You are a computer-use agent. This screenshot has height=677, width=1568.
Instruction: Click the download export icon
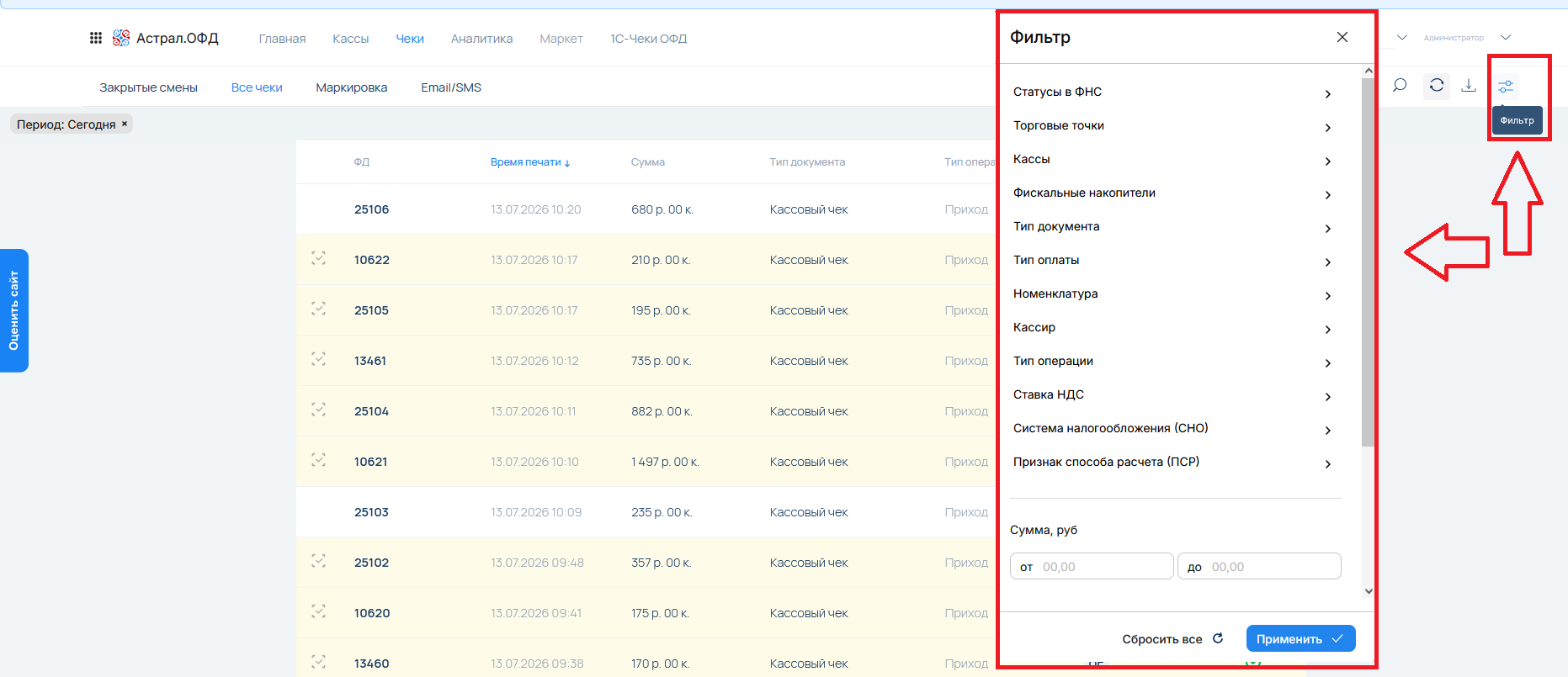tap(1469, 86)
